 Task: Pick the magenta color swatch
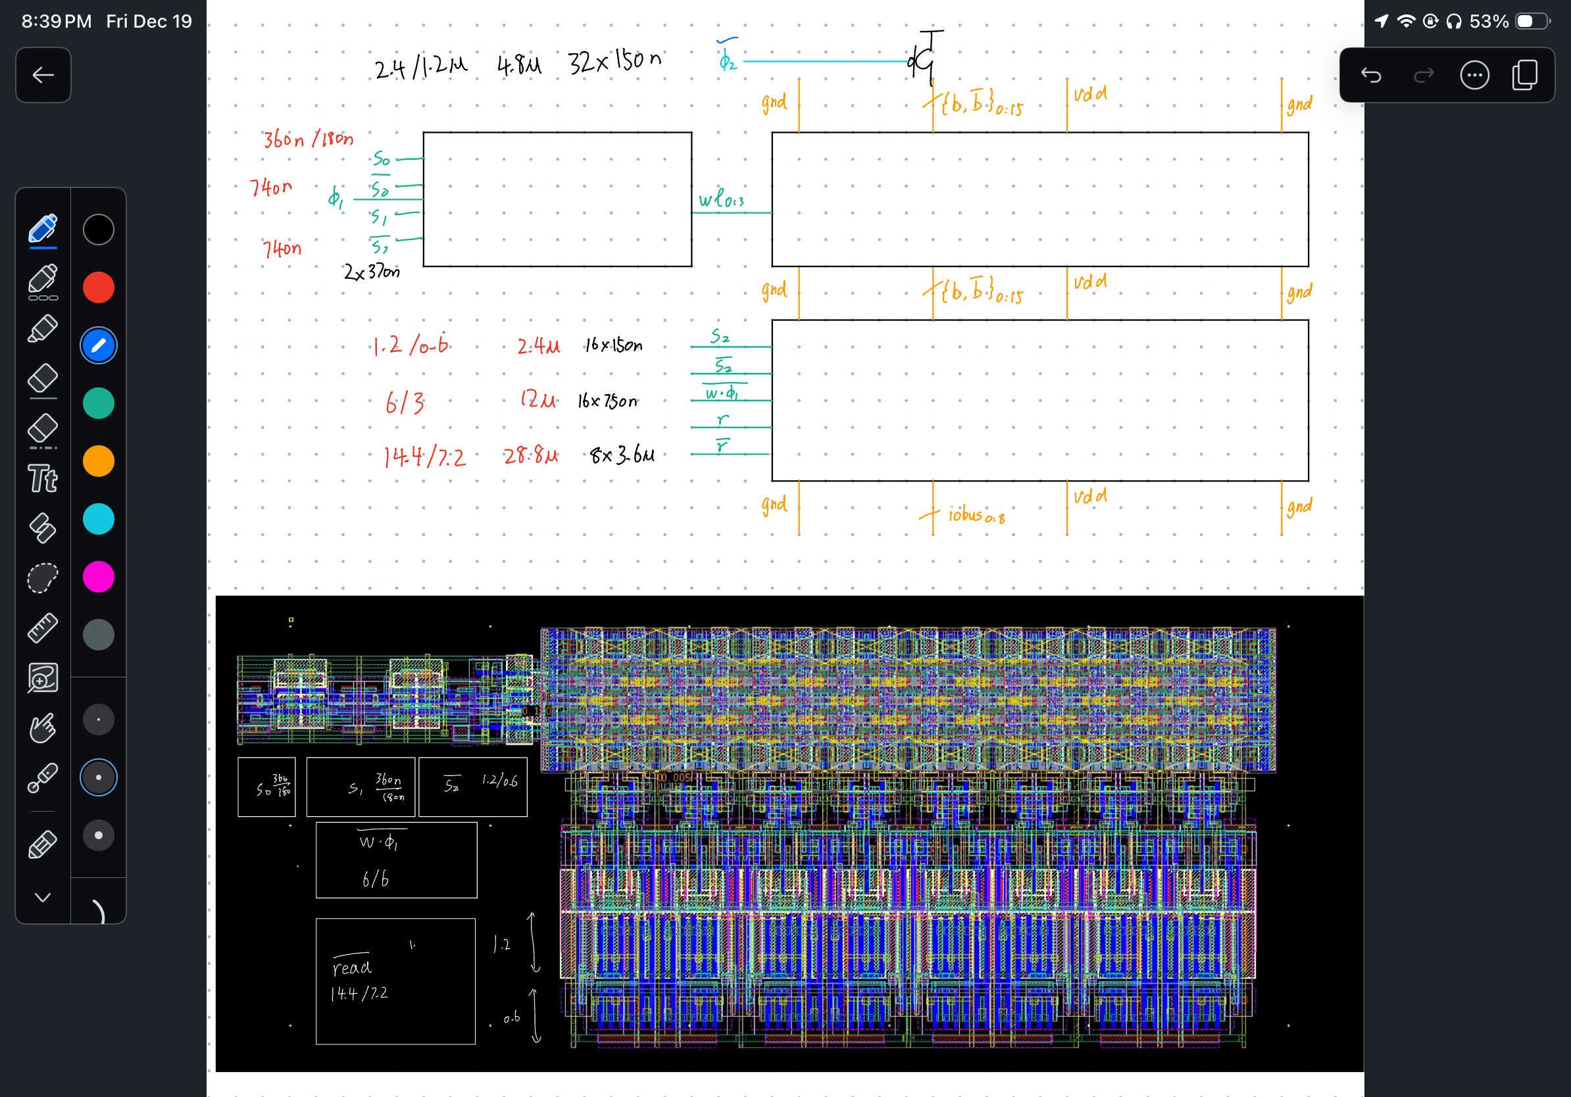pos(99,577)
